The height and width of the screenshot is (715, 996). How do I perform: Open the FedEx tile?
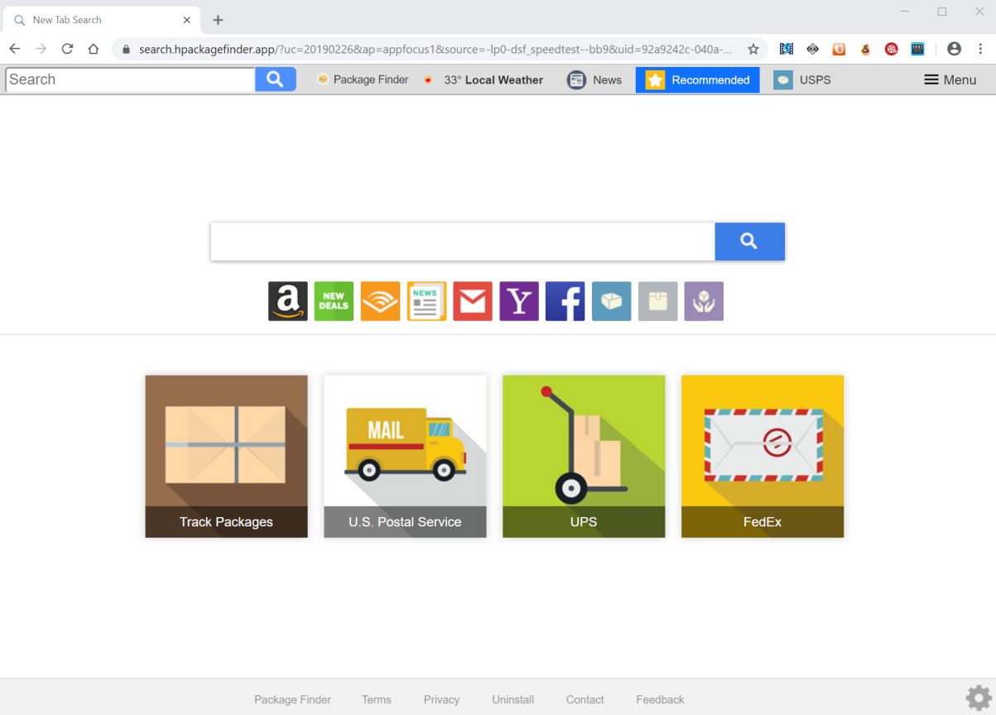763,456
